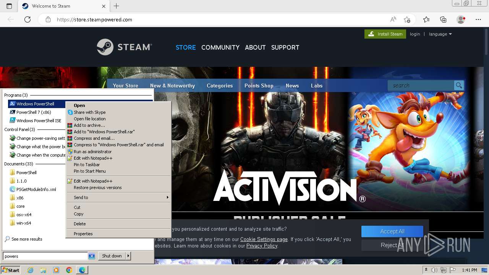Clear the Start menu search box
489x275 pixels.
click(x=92, y=256)
